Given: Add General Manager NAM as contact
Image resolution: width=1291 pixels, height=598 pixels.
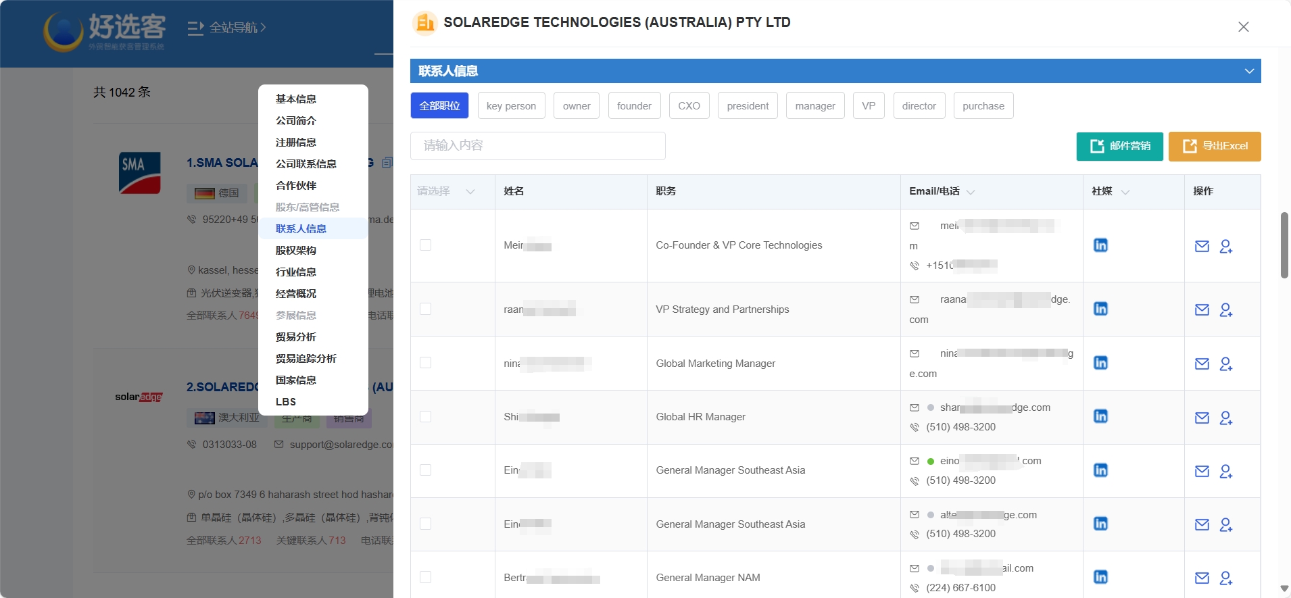Looking at the screenshot, I should [1226, 578].
